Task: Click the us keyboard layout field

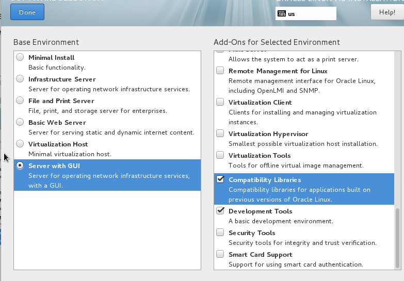Action: point(306,13)
